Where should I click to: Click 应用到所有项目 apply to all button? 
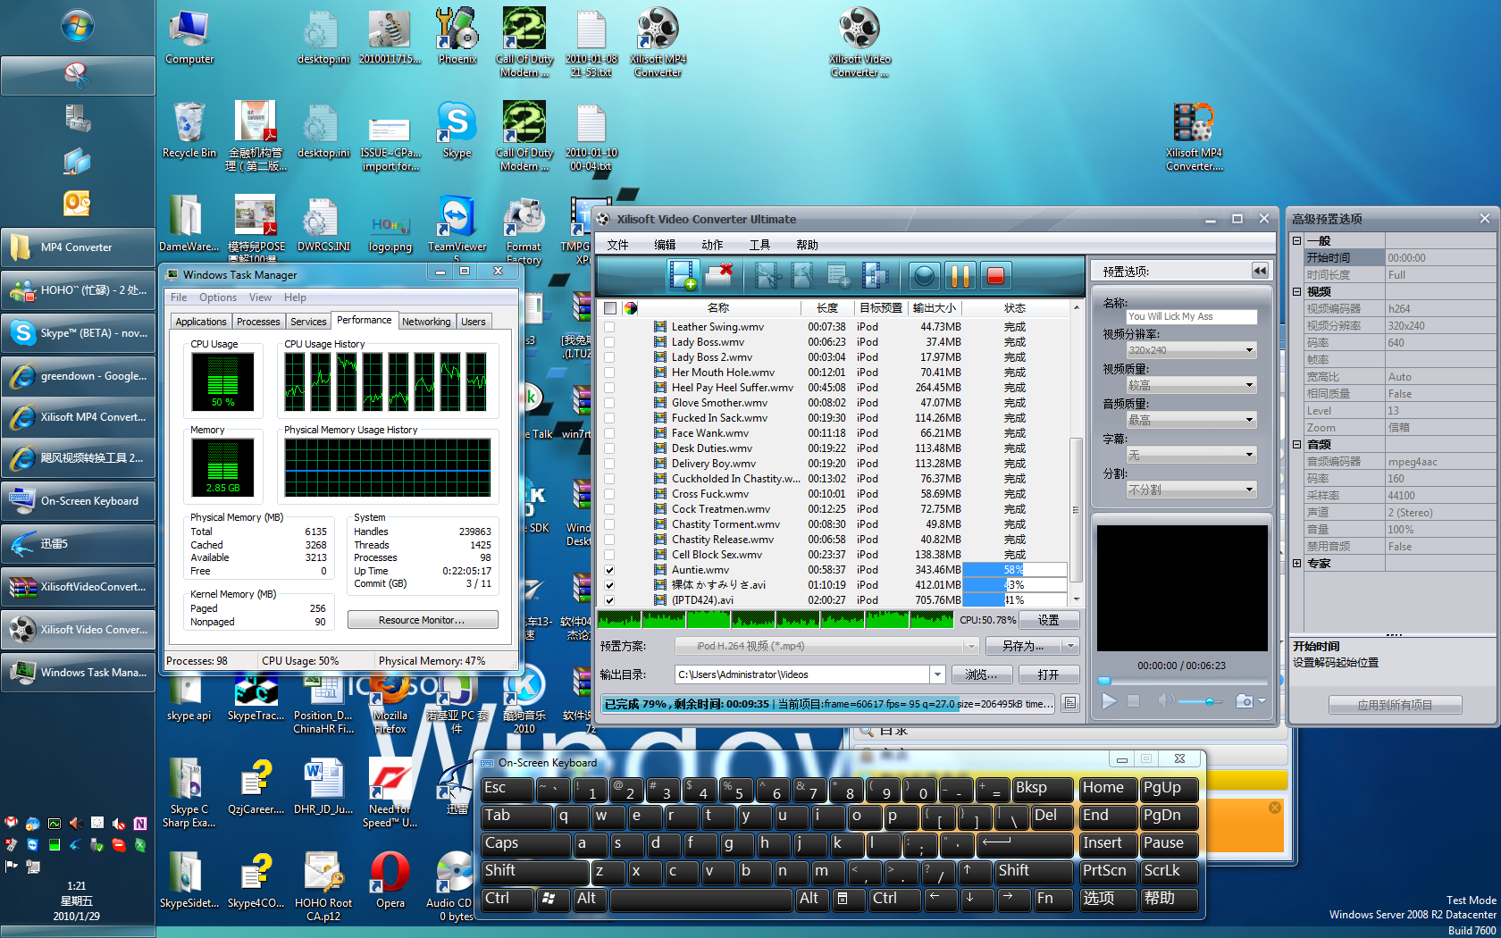[x=1395, y=705]
